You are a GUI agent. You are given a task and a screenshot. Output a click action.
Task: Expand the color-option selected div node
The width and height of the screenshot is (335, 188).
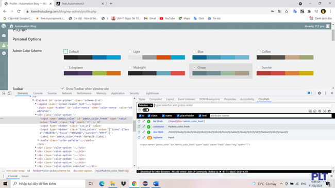(x=36, y=166)
